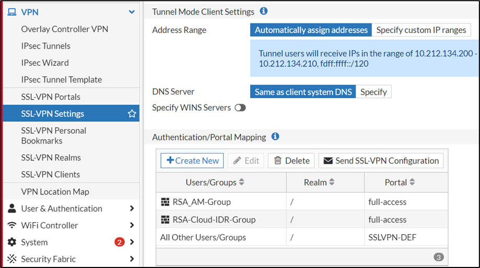Click the RSA_AM-Group group icon

click(x=165, y=202)
